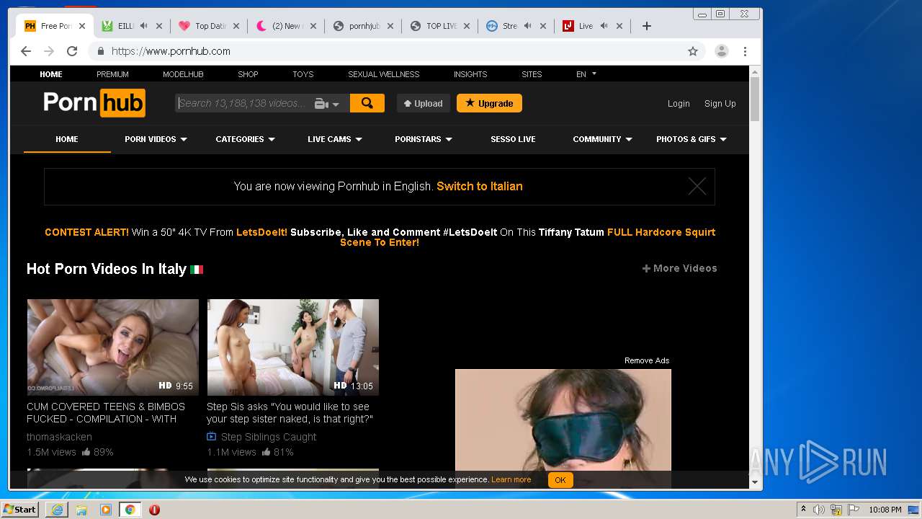
Task: Open the 'thomaskacken' uploader link
Action: [59, 437]
